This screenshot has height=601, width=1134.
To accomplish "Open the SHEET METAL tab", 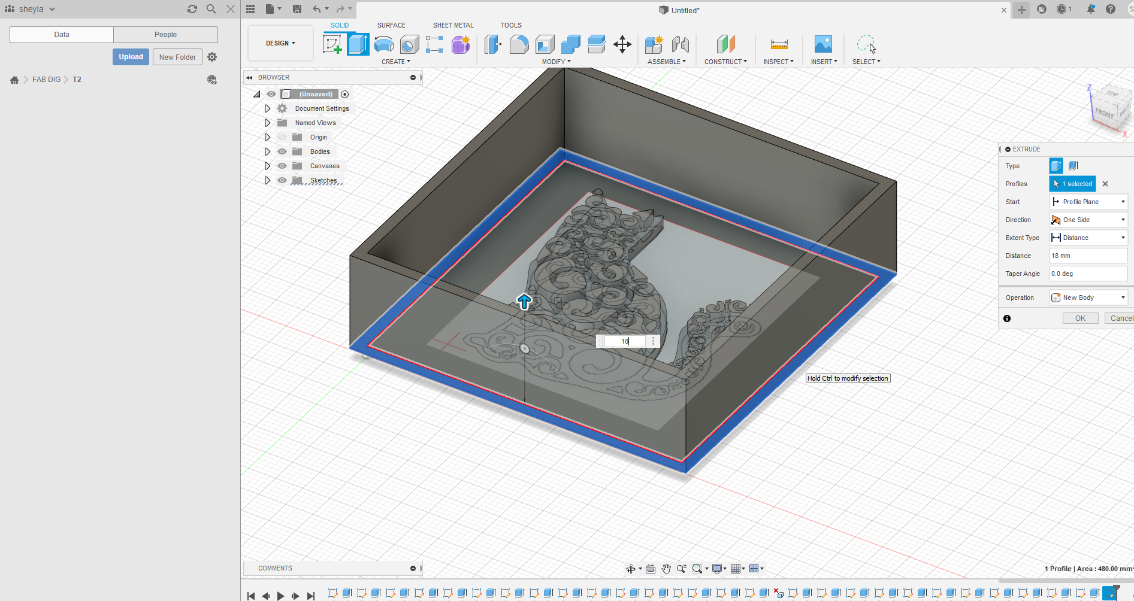I will 453,25.
